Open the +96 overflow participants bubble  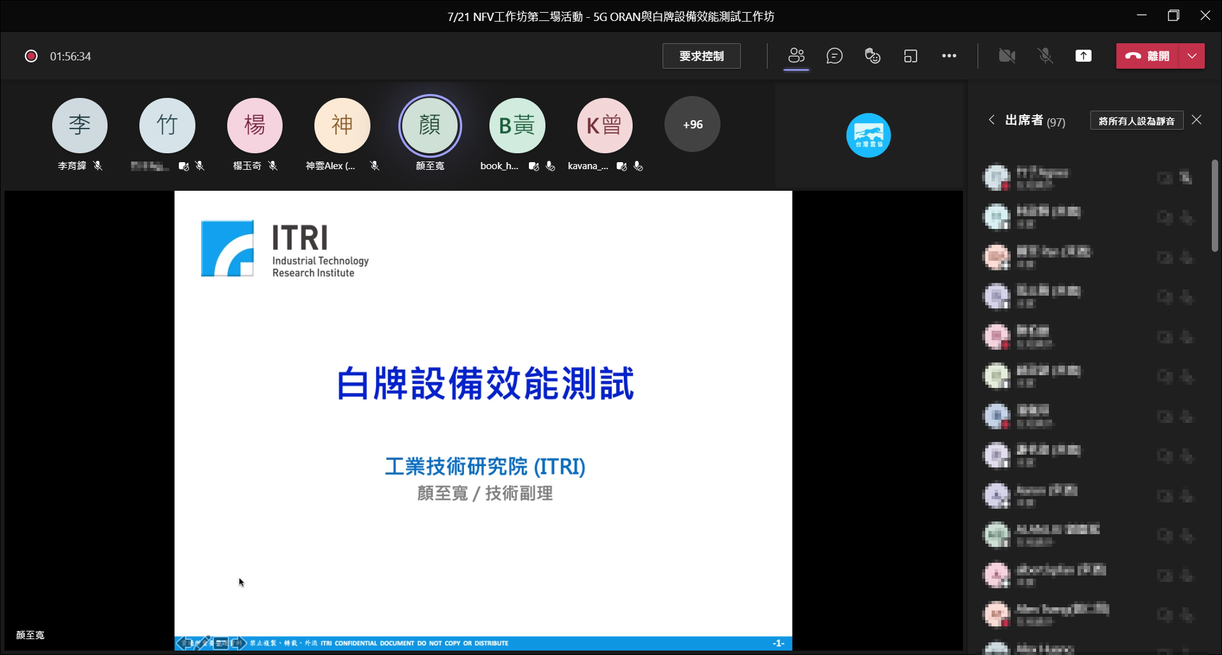tap(692, 125)
